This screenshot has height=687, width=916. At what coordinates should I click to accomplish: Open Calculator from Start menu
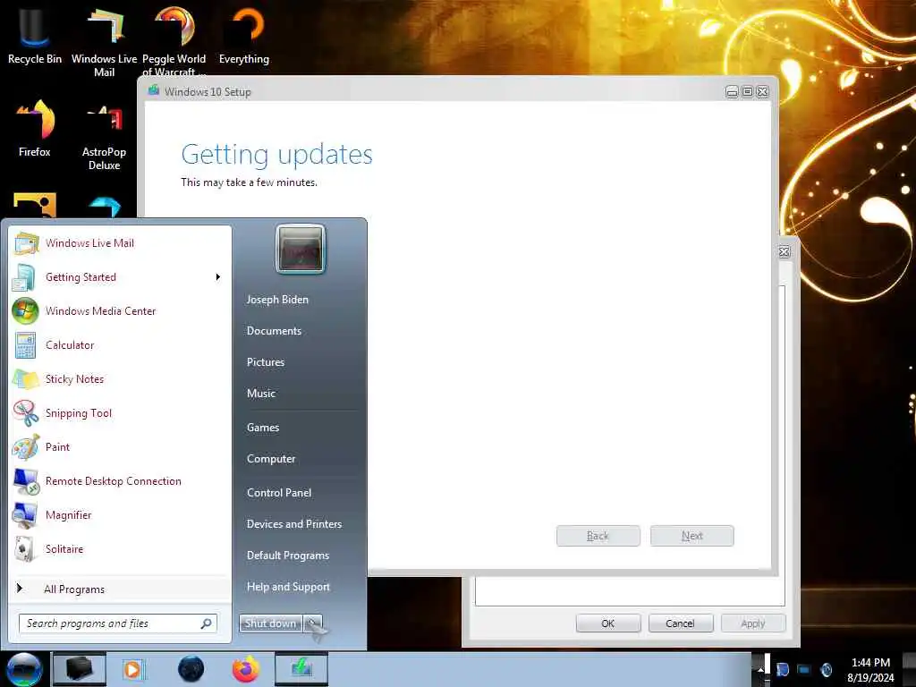121,344
